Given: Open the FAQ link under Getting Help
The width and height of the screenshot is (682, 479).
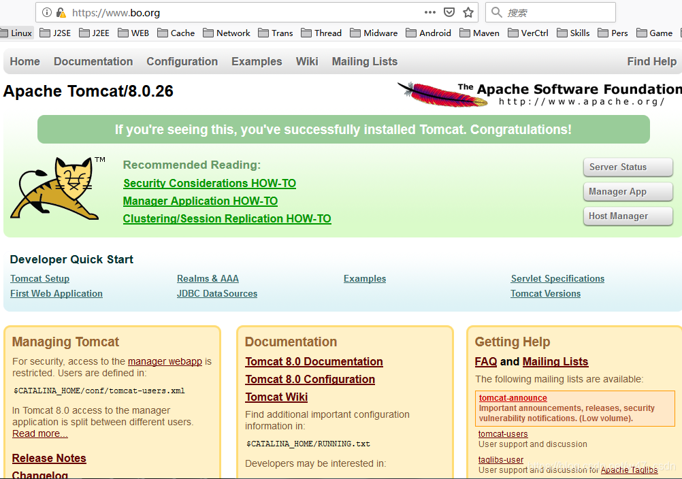Looking at the screenshot, I should coord(486,362).
